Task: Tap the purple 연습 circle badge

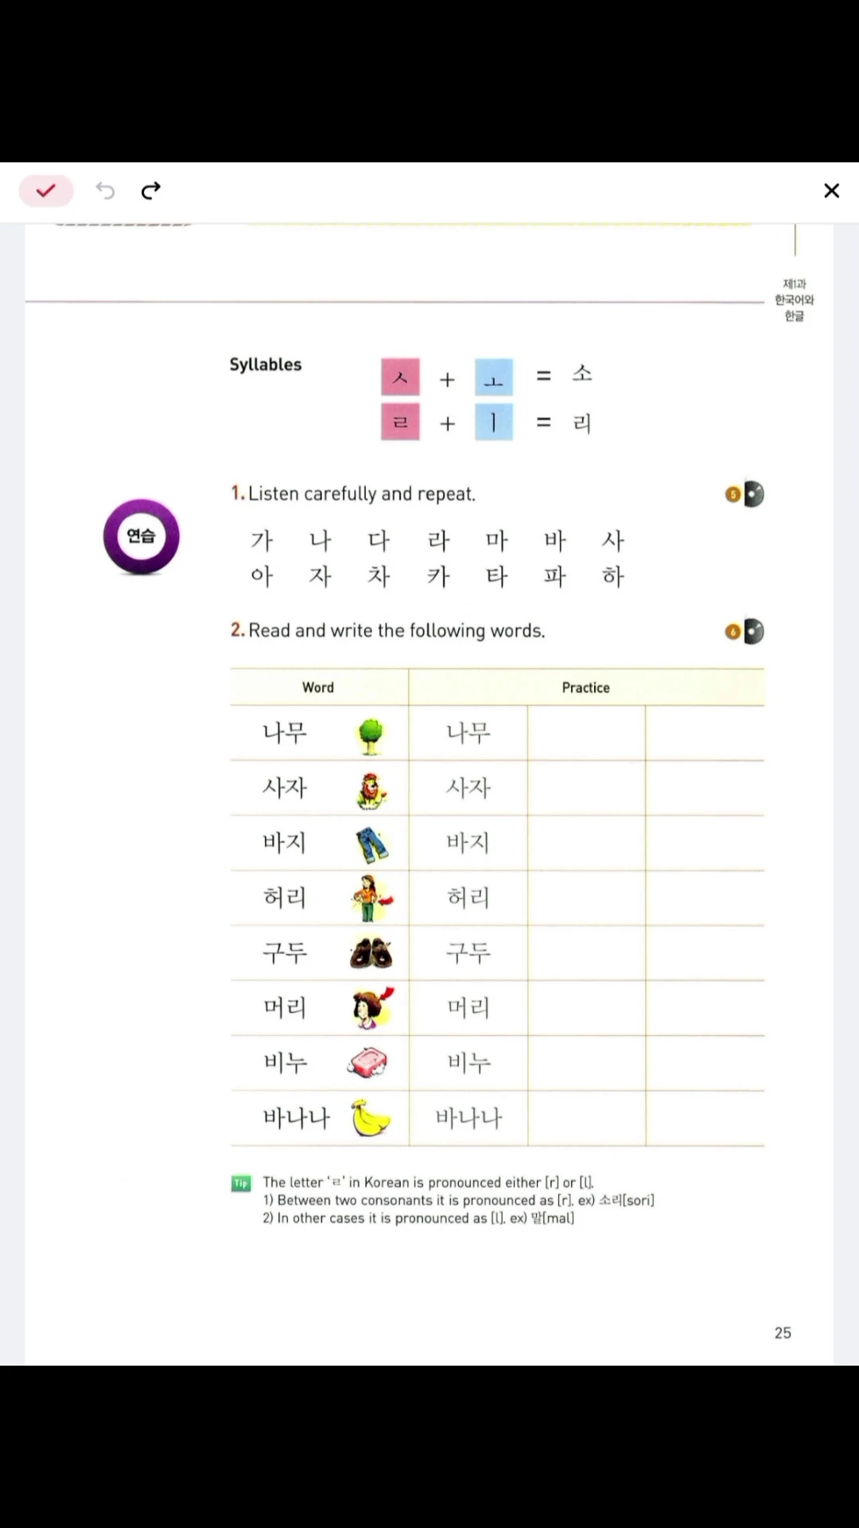Action: 142,536
